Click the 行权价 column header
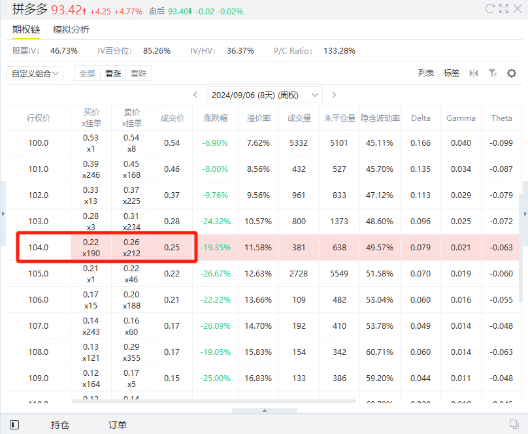528x434 pixels. (x=39, y=118)
